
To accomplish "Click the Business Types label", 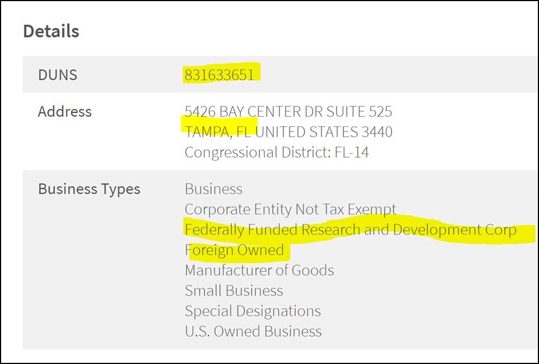I will click(89, 189).
